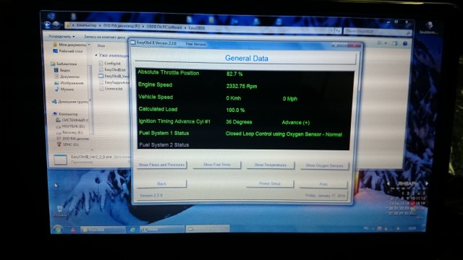Open the Упорядочить dropdown menu

[61, 37]
